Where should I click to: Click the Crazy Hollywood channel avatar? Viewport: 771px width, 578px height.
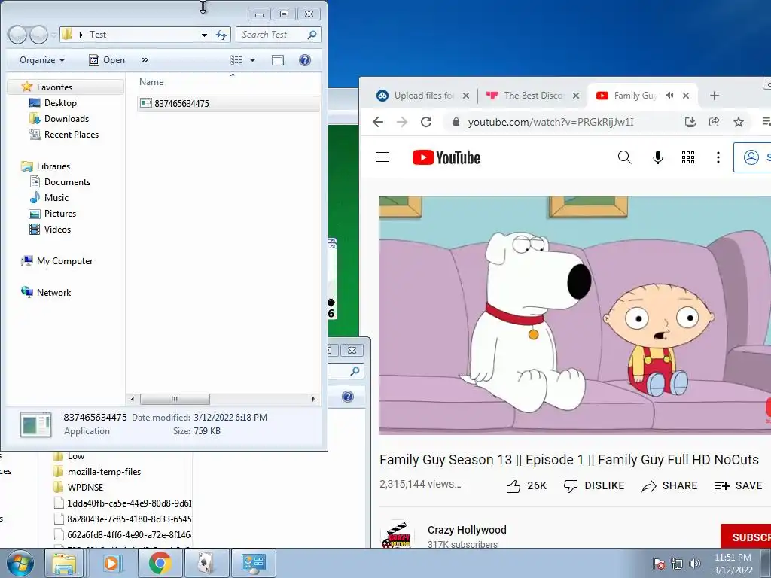[396, 535]
